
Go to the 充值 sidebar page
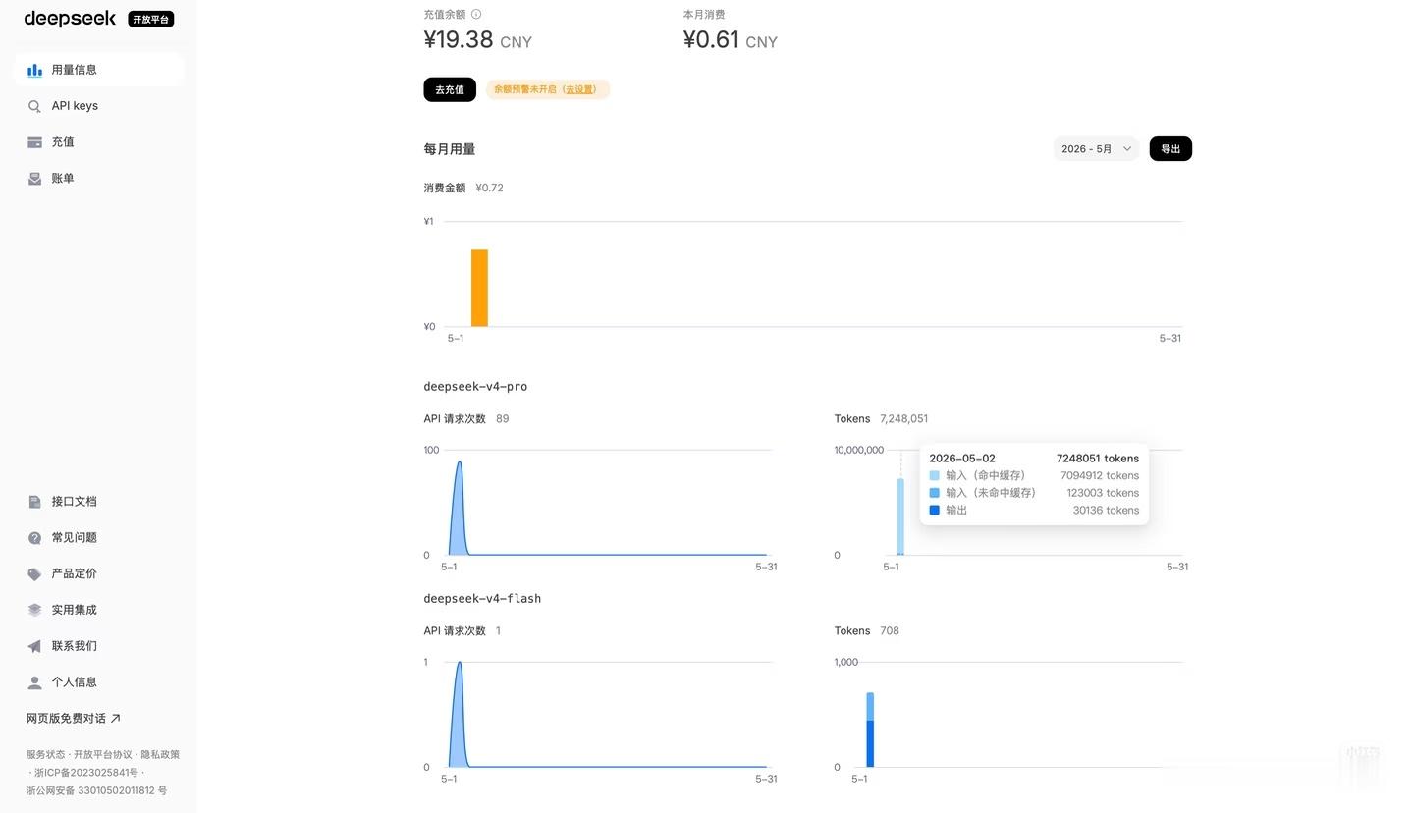pos(99,142)
